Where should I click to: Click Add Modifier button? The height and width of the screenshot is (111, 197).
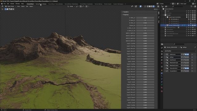tap(180, 51)
